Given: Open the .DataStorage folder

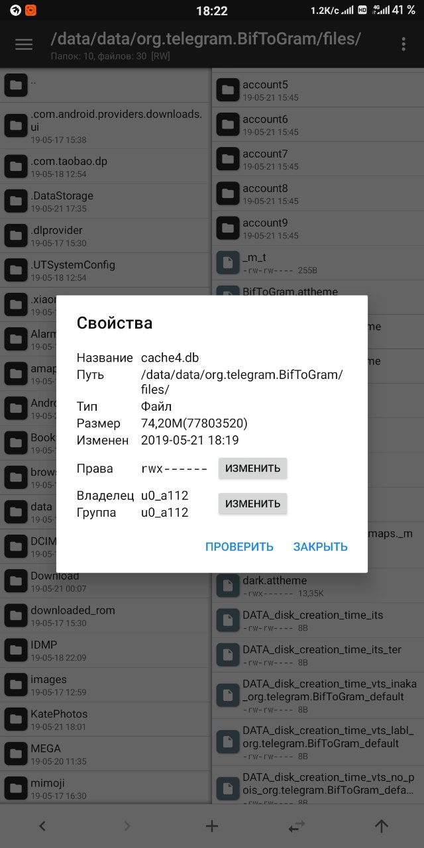Looking at the screenshot, I should click(x=106, y=201).
